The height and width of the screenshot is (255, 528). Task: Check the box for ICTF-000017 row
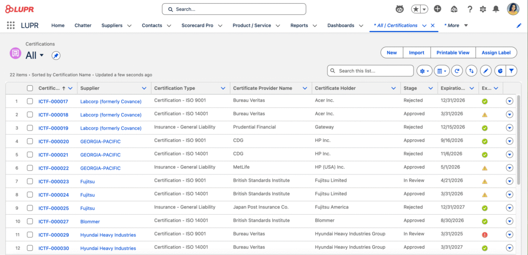point(30,101)
